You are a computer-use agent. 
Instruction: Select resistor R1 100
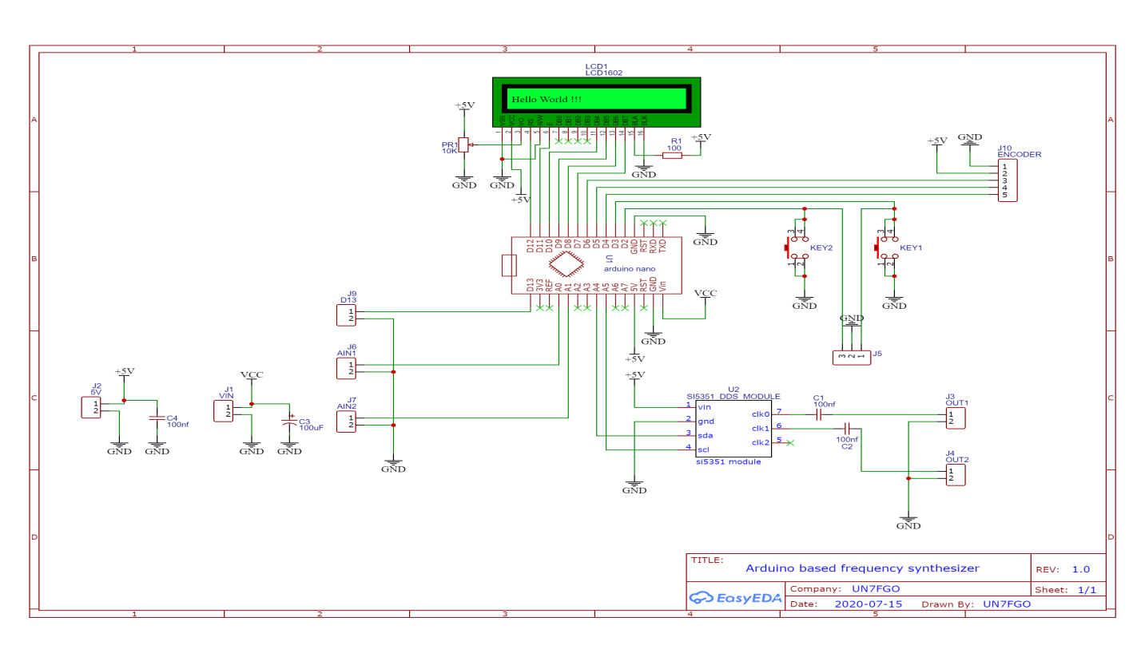[x=673, y=155]
